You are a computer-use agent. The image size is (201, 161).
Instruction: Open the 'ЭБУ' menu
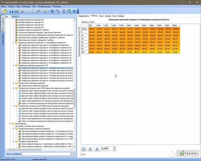tap(33, 6)
